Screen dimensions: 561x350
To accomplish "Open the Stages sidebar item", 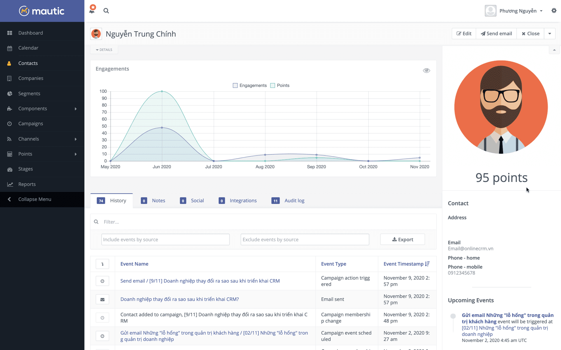I will pos(25,169).
